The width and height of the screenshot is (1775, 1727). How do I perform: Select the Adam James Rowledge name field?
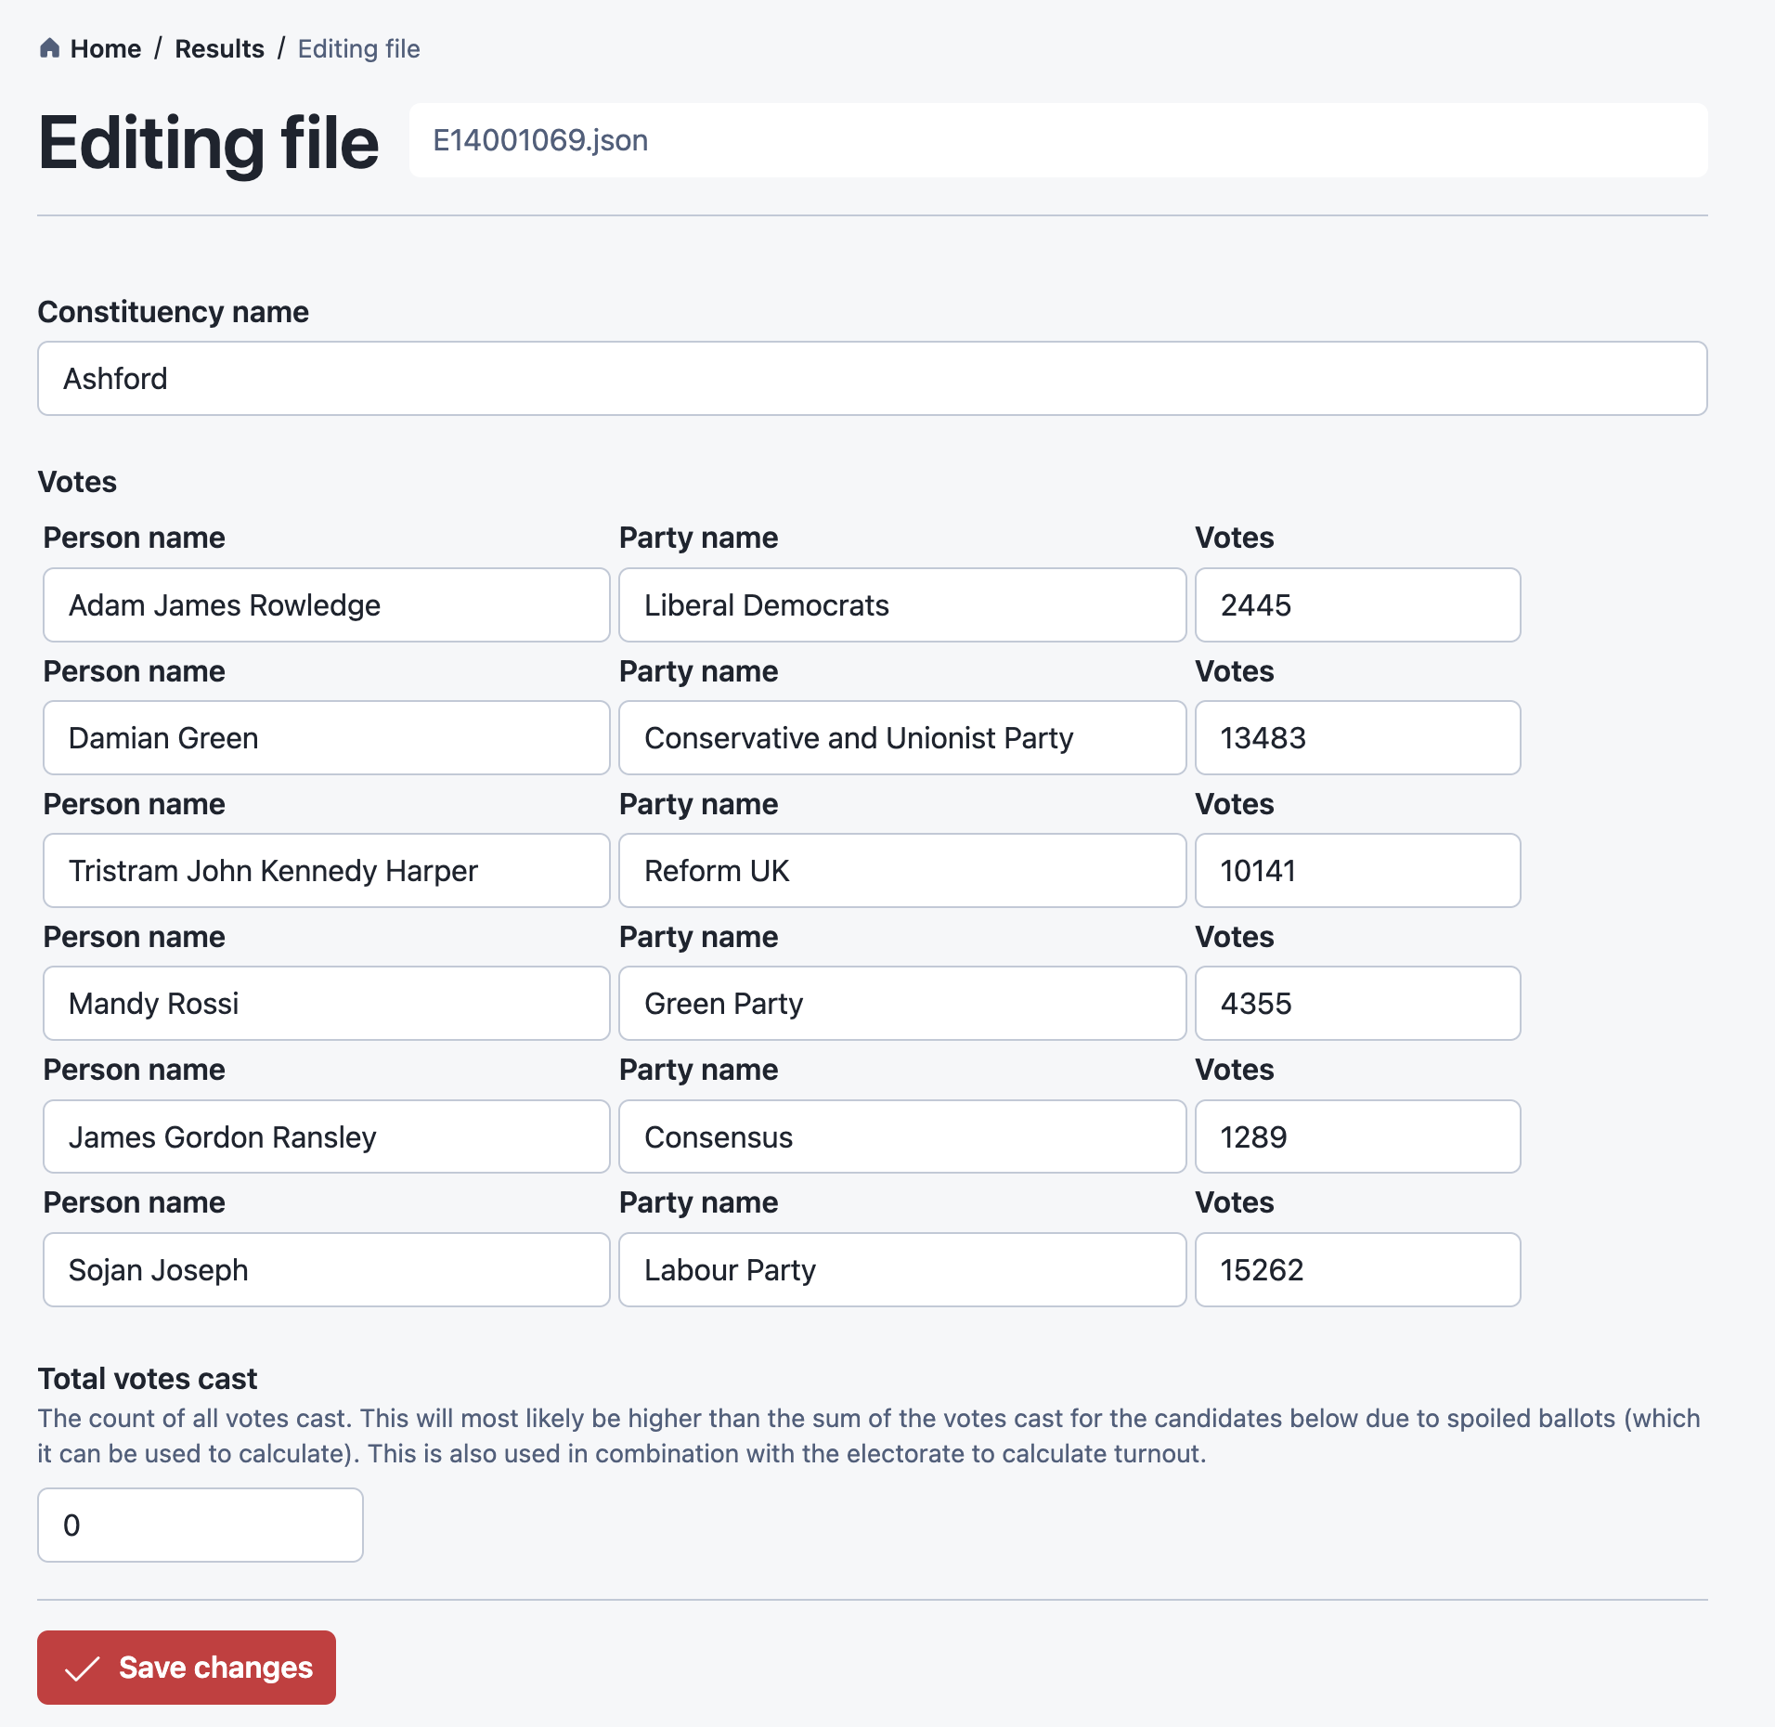coord(327,605)
